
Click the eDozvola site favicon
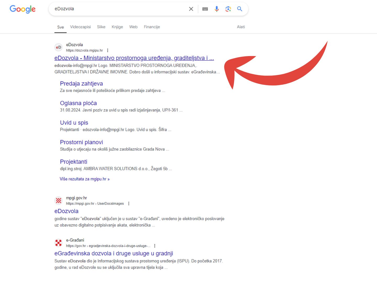tap(59, 47)
